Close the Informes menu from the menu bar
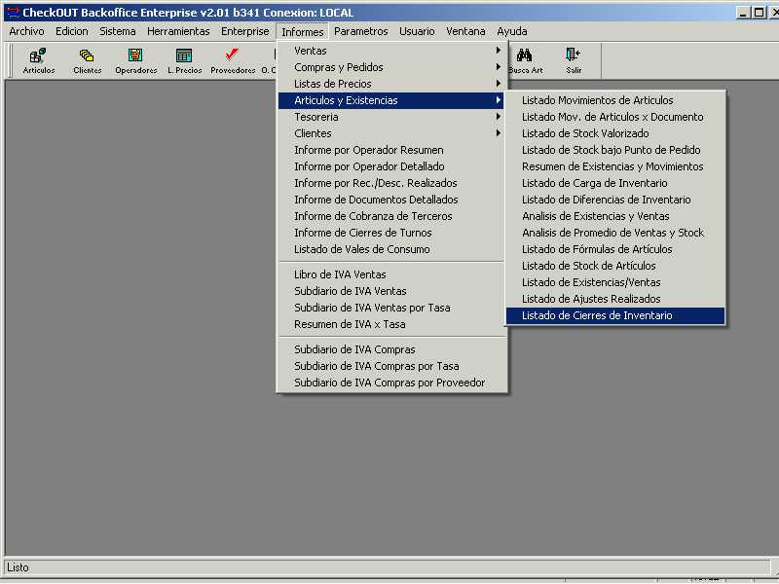This screenshot has width=779, height=584. pos(303,32)
